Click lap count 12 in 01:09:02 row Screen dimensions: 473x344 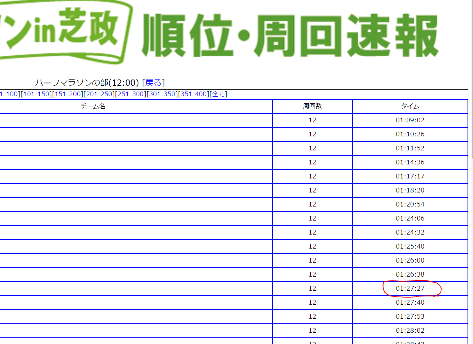click(x=312, y=120)
